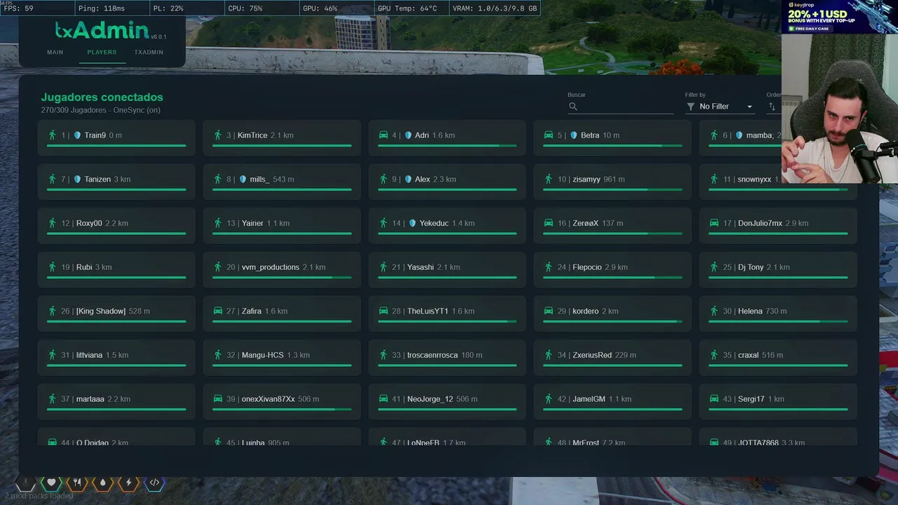Click the sort order arrows icon
This screenshot has height=505, width=898.
[x=772, y=107]
